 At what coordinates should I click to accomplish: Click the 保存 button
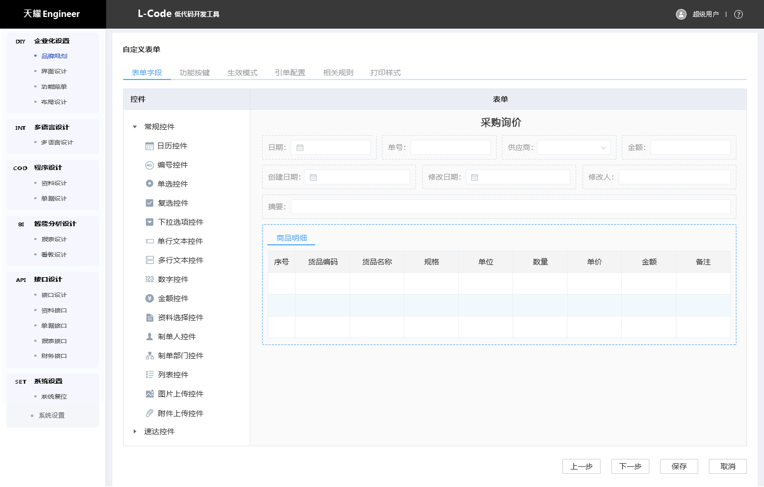(x=679, y=466)
